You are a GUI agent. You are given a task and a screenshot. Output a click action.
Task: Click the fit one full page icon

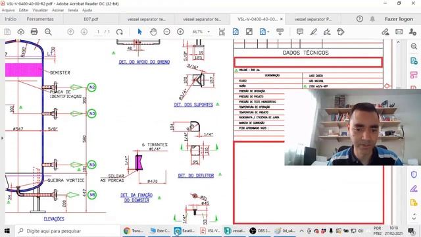[x=235, y=32]
